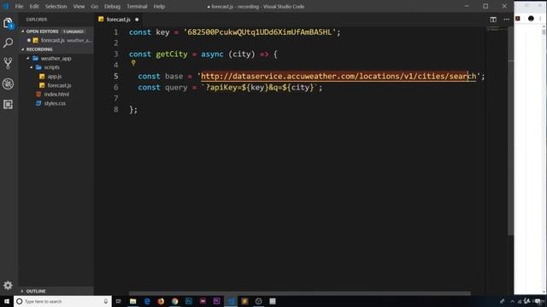Launch Microsoft Edge from the taskbar
This screenshot has height=307, width=547.
(147, 301)
